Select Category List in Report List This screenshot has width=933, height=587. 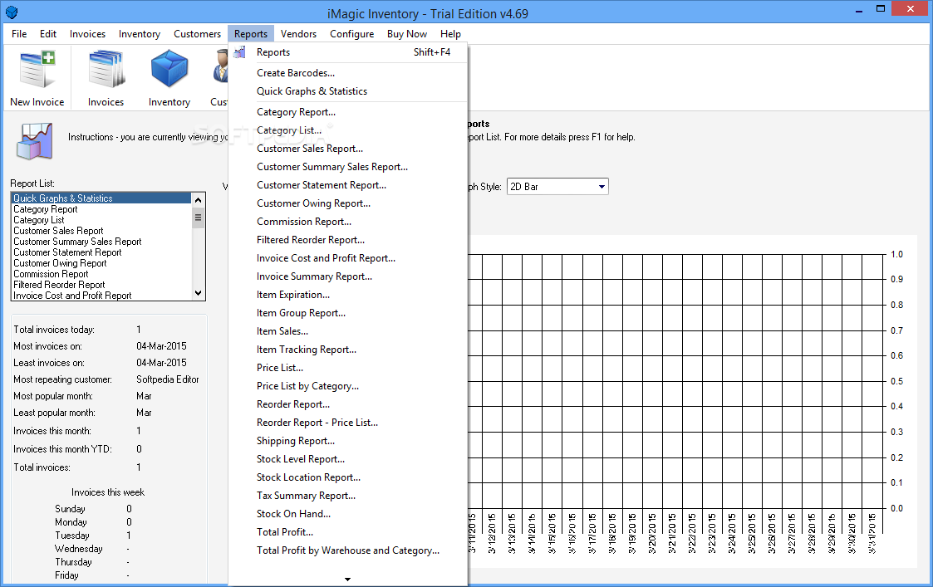point(101,220)
